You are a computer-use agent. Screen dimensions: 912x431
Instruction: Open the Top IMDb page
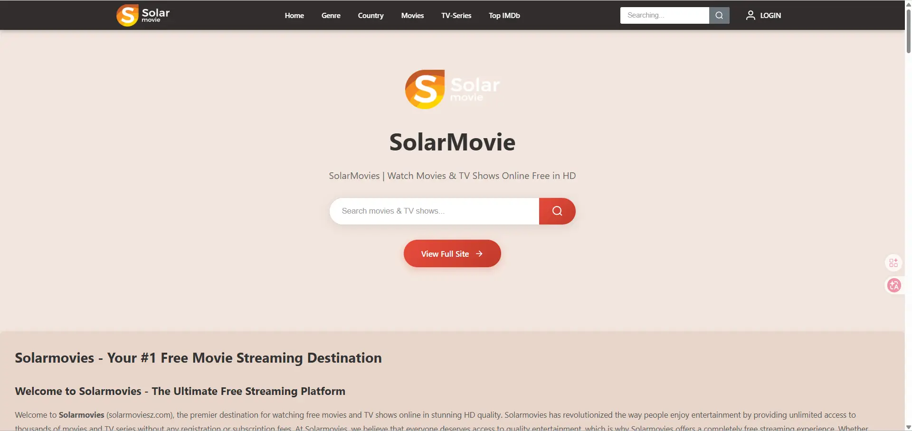pyautogui.click(x=504, y=15)
